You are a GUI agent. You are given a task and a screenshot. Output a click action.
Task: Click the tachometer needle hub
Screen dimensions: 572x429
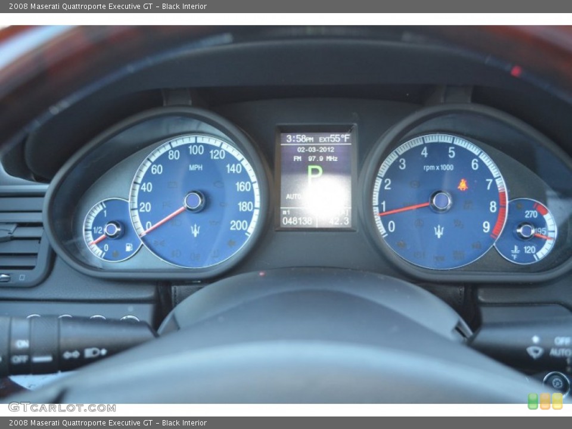pyautogui.click(x=441, y=201)
